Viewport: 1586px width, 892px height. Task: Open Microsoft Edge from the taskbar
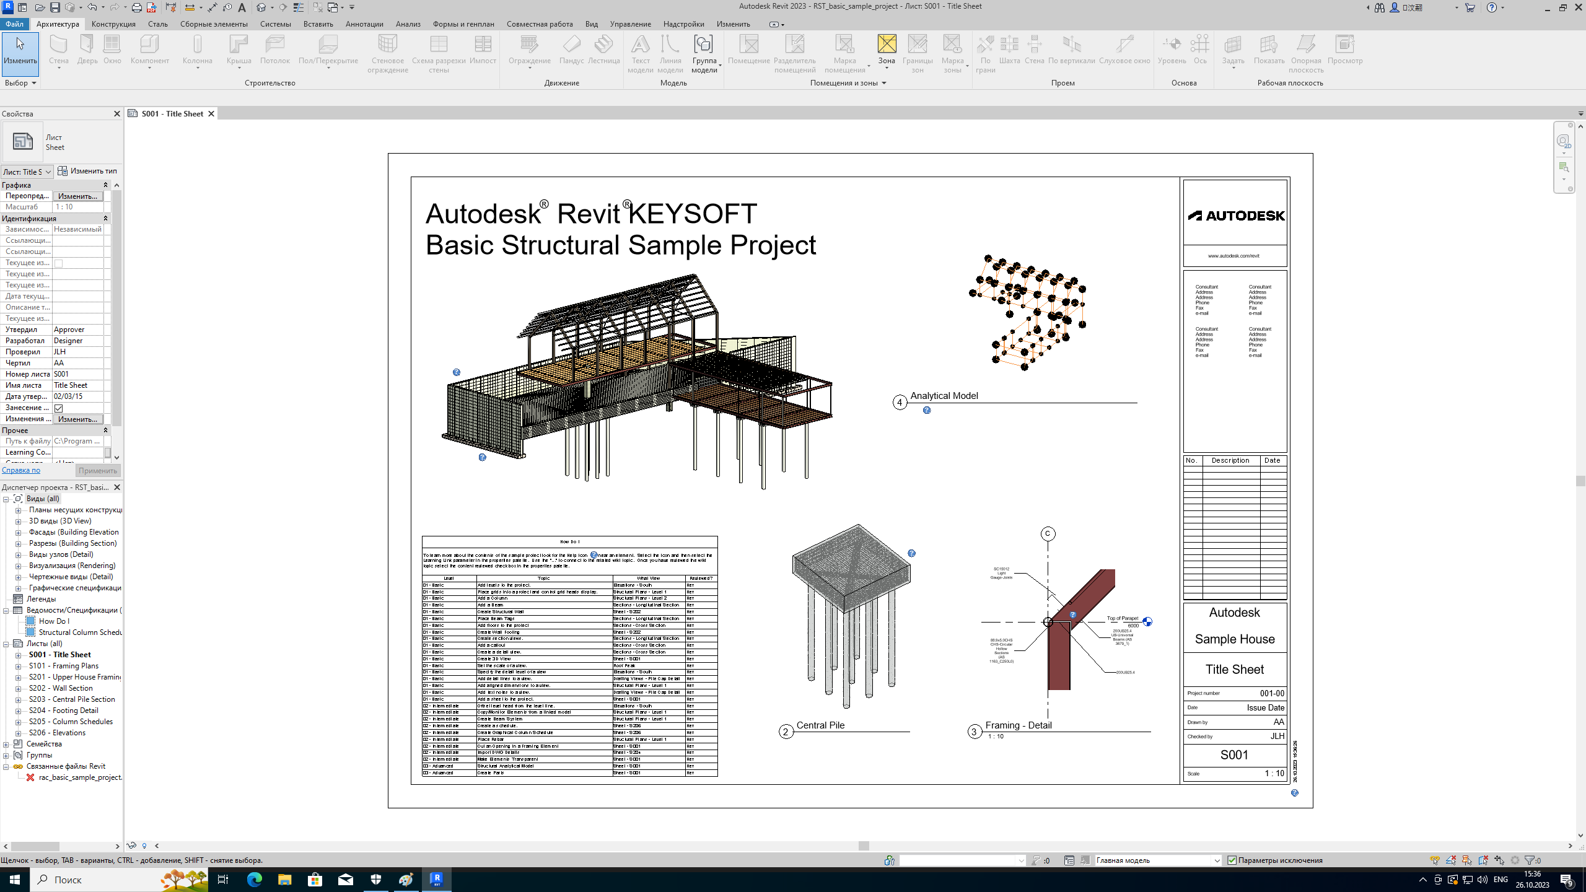[x=254, y=880]
